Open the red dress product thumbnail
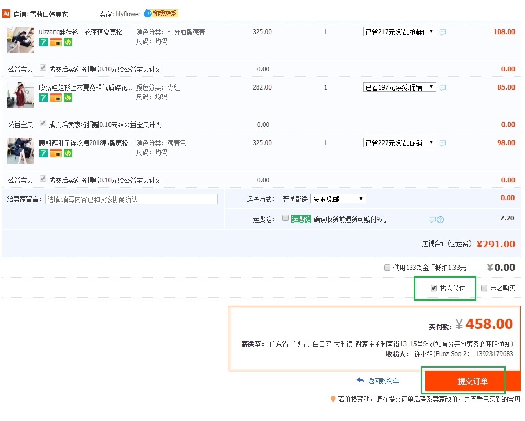525x421 pixels. pos(20,95)
